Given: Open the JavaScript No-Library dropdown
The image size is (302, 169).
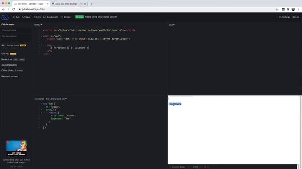Looking at the screenshot, I should pyautogui.click(x=50, y=99).
